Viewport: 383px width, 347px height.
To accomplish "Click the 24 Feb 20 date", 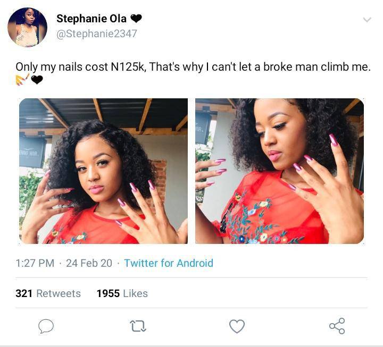I will [x=89, y=263].
